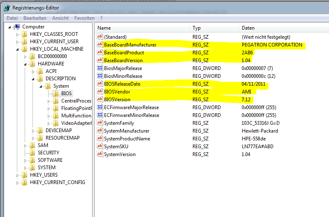
Task: Click the Registrierungs-Editor title bar icon
Action: coord(7,8)
